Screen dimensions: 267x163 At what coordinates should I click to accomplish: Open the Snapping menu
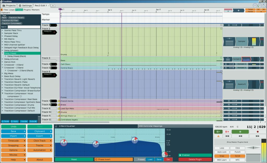pos(14,145)
